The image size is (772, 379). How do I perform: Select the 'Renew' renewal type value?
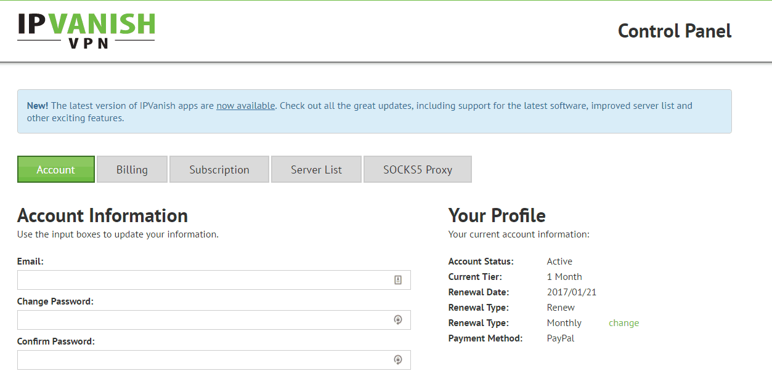pyautogui.click(x=561, y=308)
